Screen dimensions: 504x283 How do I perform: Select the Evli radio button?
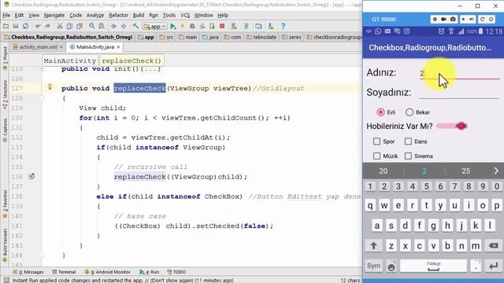pos(381,112)
